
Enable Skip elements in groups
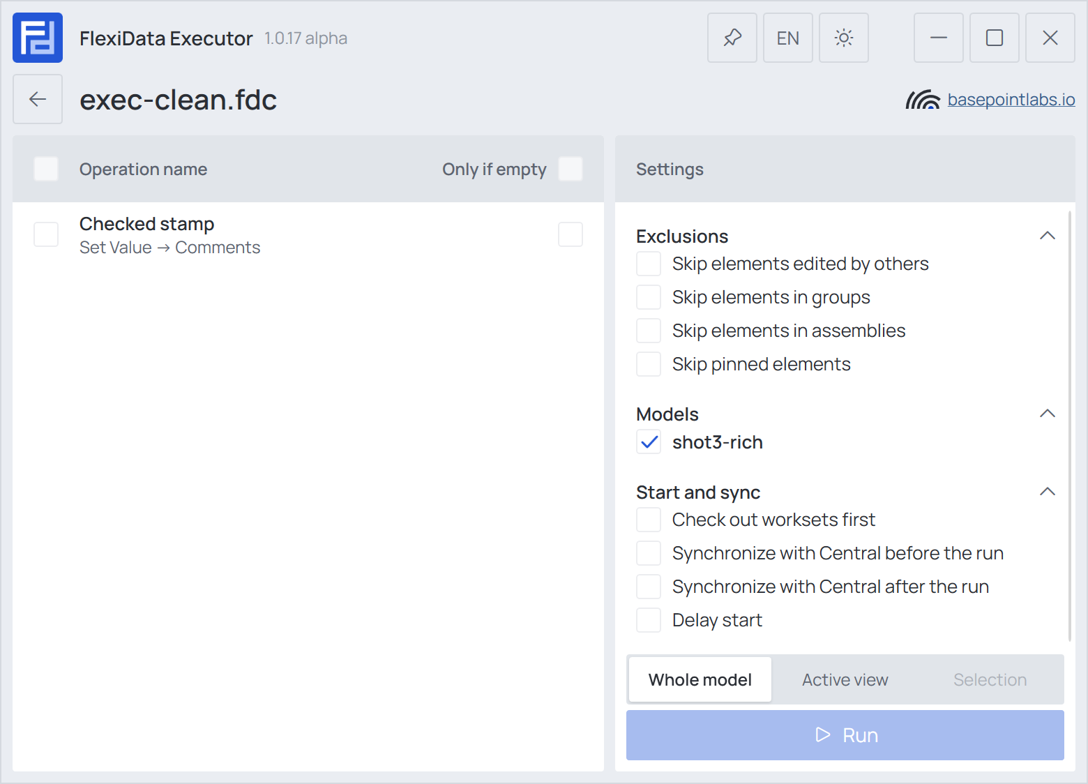(x=649, y=297)
